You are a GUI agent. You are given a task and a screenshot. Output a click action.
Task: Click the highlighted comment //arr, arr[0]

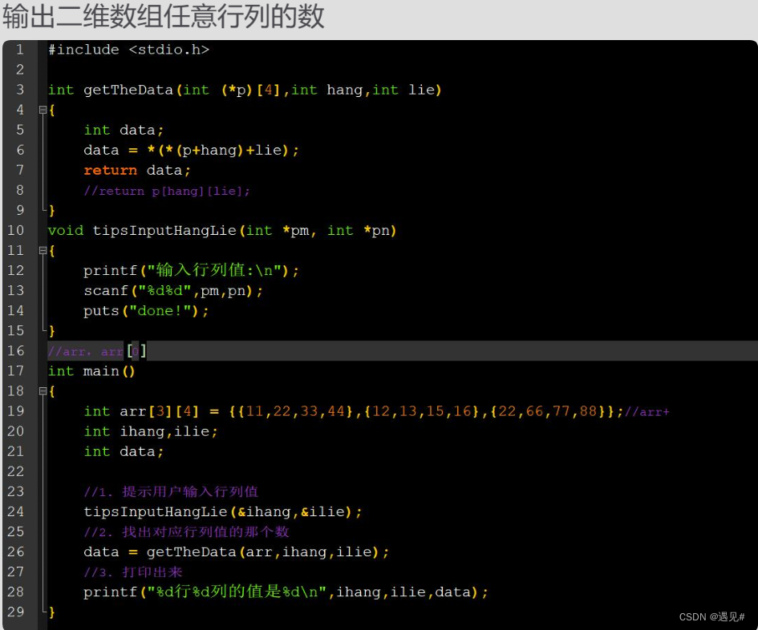tap(97, 351)
